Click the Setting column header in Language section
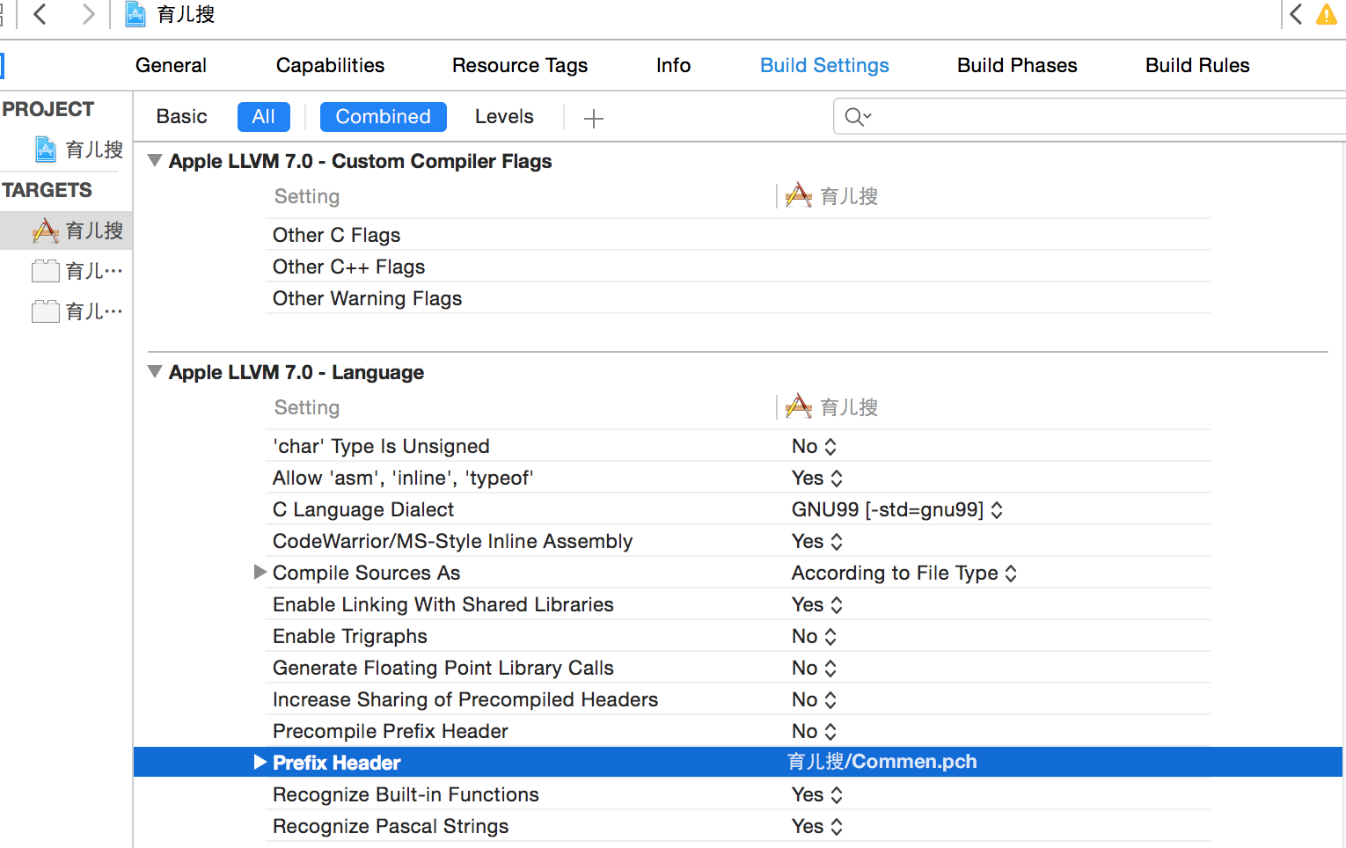 click(x=307, y=407)
